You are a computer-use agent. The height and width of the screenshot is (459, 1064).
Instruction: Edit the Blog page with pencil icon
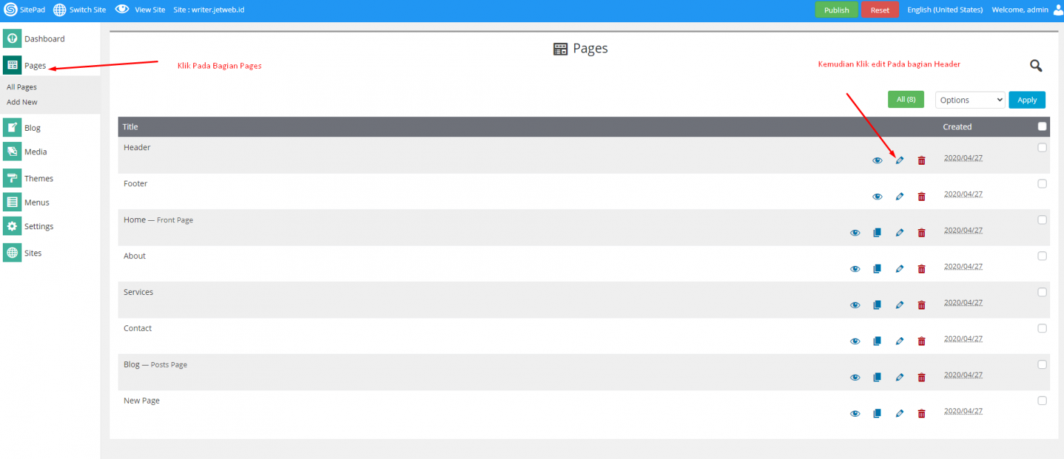pos(900,377)
